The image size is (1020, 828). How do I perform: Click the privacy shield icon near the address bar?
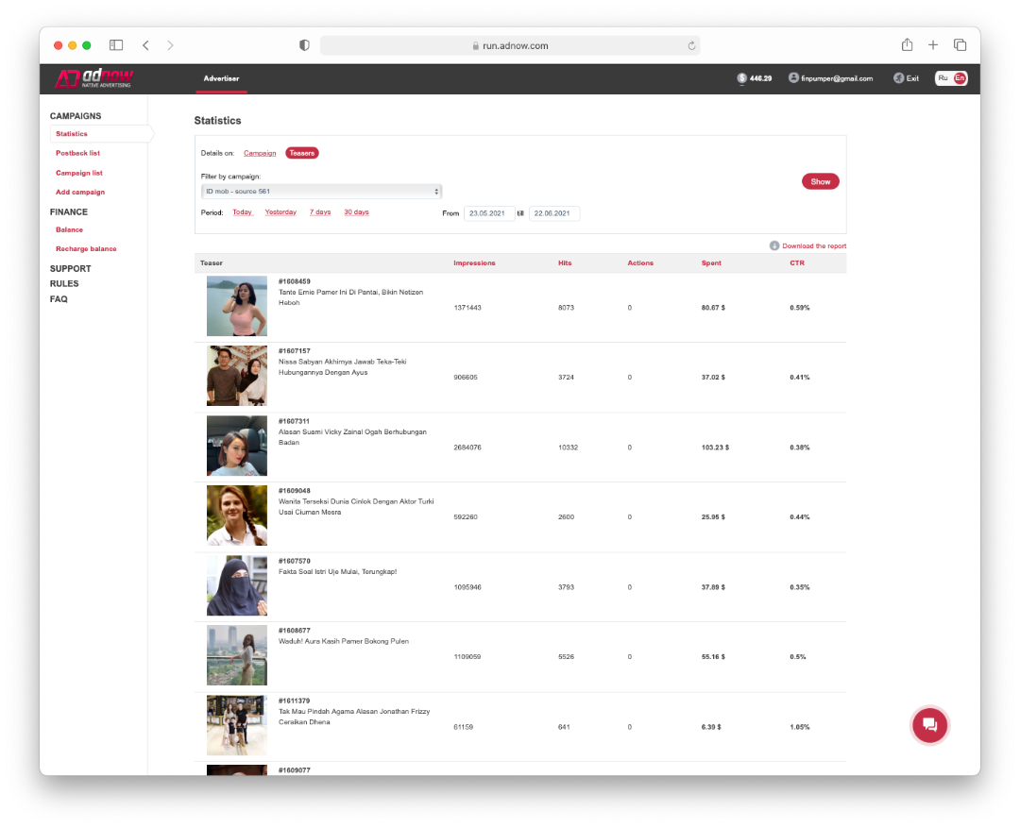(303, 44)
